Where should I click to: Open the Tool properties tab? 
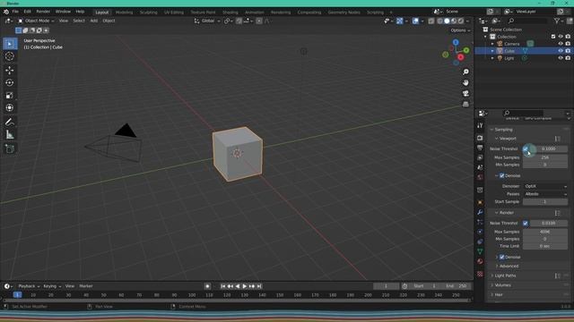[480, 125]
